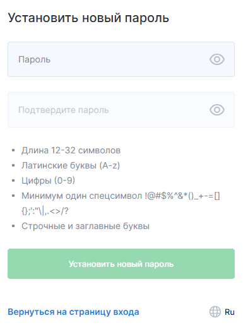The image size is (248, 330).
Task: Focus the Подтвердите пароль input field
Action: [121, 110]
